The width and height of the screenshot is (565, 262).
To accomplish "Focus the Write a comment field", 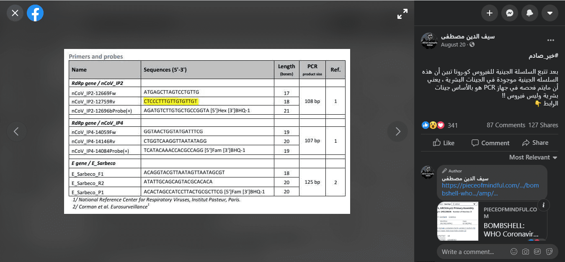I will coord(474,252).
